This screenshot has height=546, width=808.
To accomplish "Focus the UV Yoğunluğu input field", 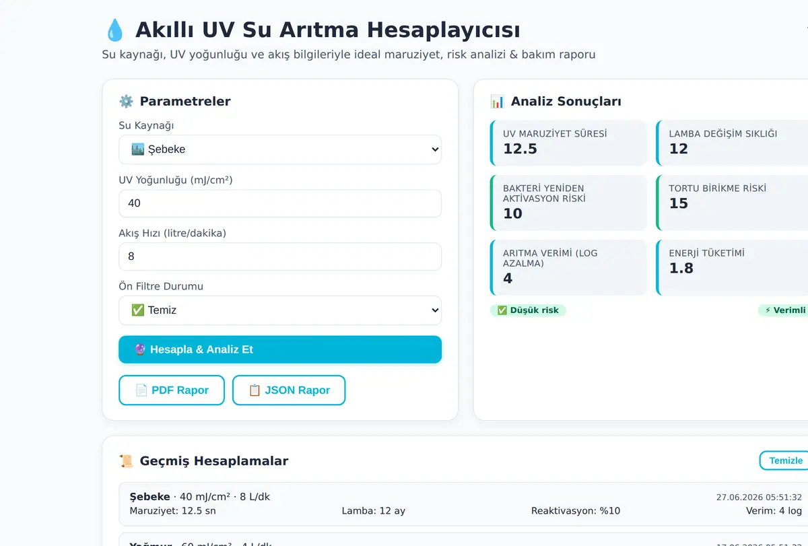I will coord(280,203).
